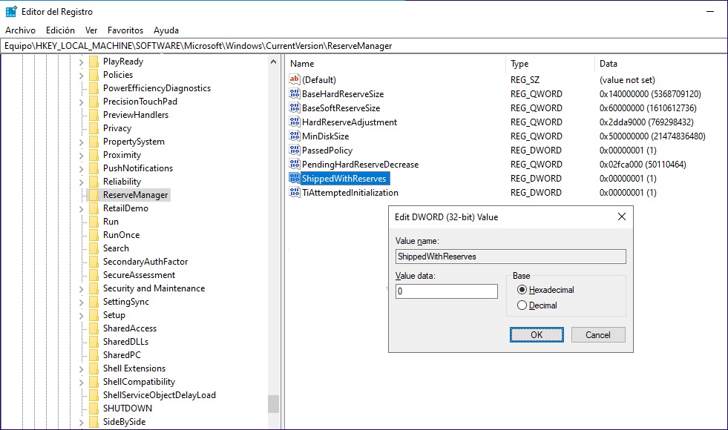The height and width of the screenshot is (430, 728).
Task: Expand the PlayReady key
Action: tap(81, 62)
